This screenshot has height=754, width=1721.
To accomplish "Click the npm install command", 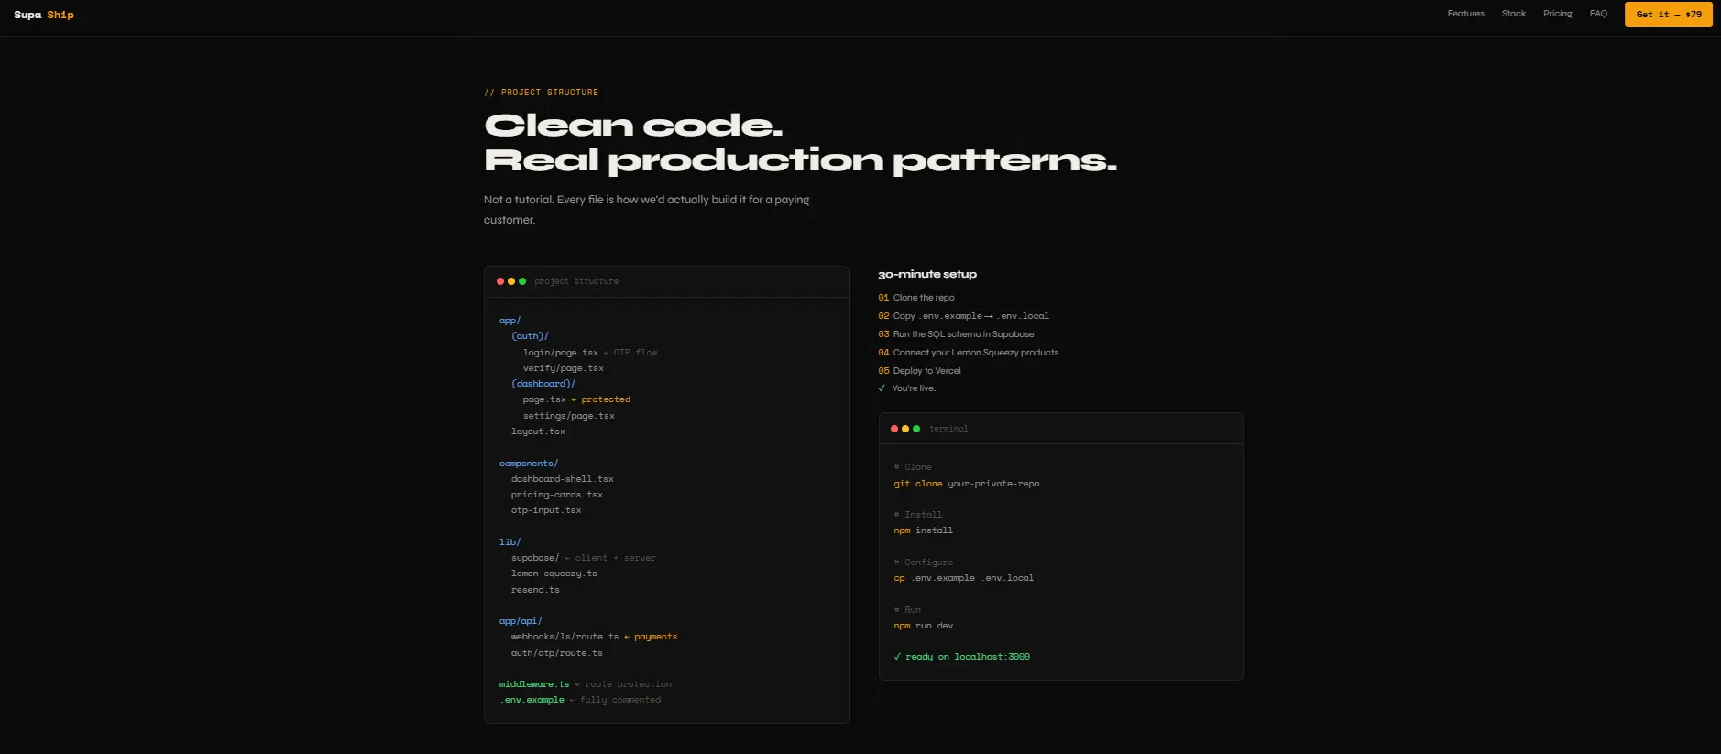I will point(923,530).
